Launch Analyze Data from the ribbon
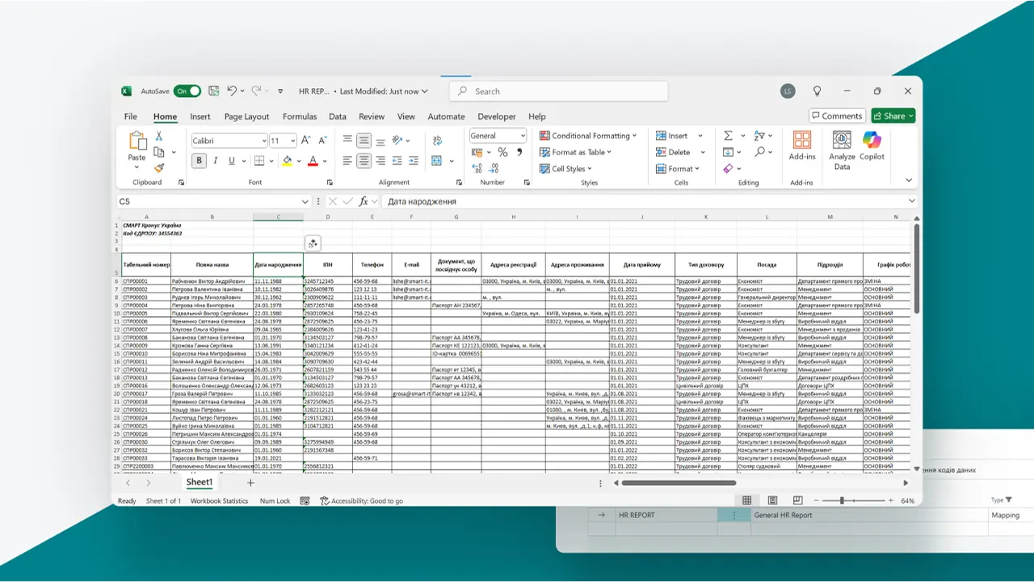Screen dimensions: 1034x582 (x=843, y=150)
